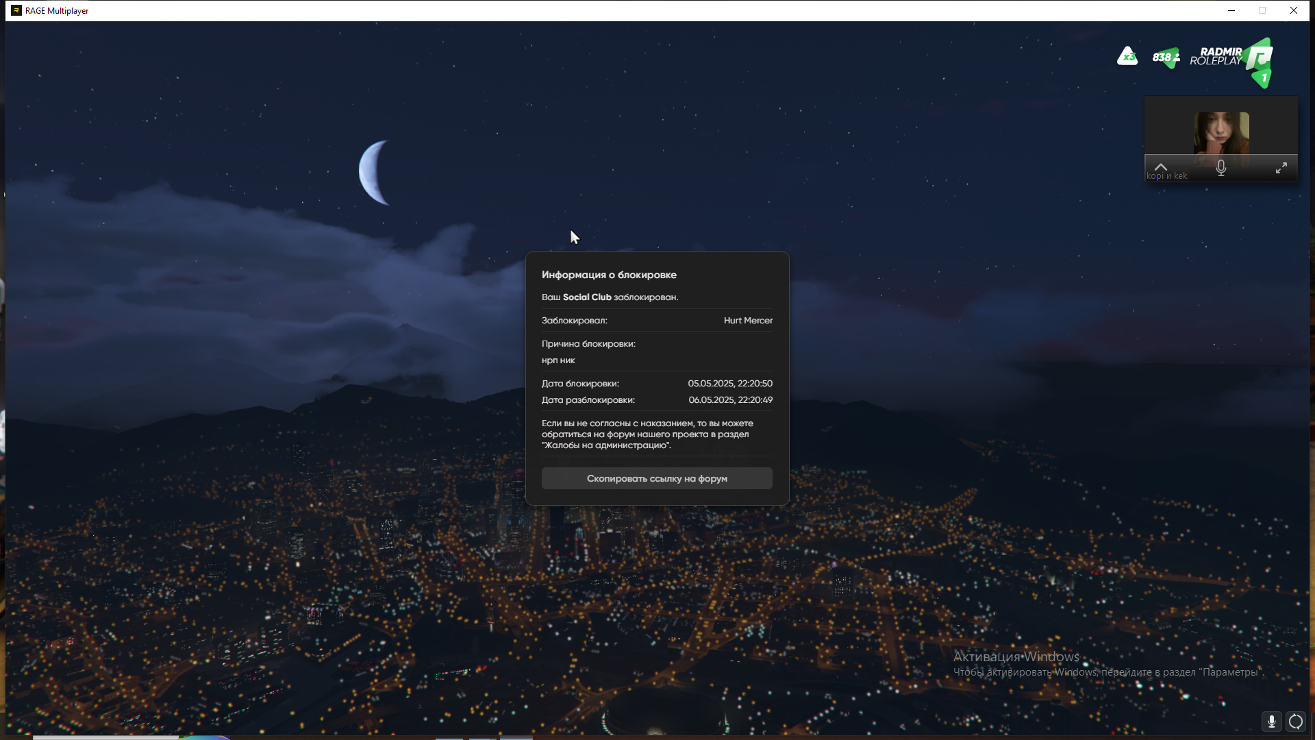Maximize the RAGE Multiplayer window
This screenshot has height=740, width=1315.
[x=1262, y=10]
